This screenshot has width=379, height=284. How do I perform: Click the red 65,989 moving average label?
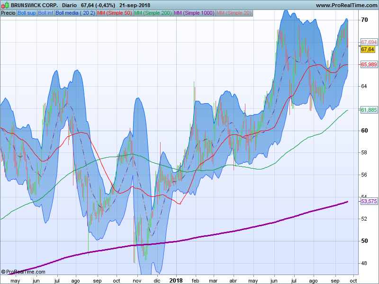369,64
